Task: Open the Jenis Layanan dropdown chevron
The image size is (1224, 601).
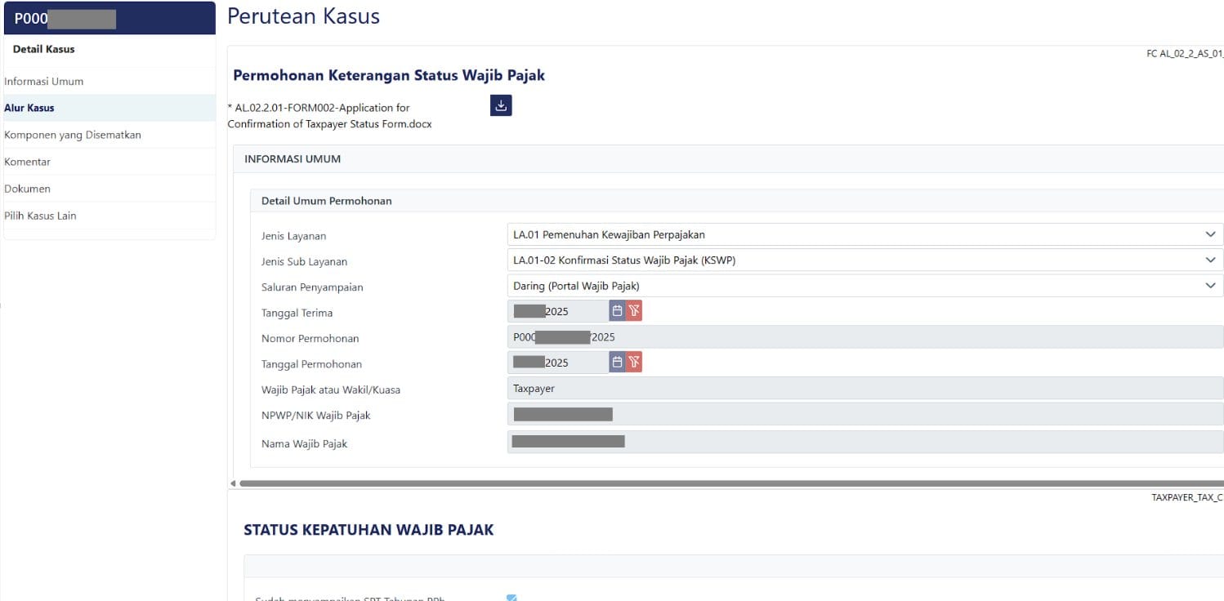Action: click(x=1211, y=234)
